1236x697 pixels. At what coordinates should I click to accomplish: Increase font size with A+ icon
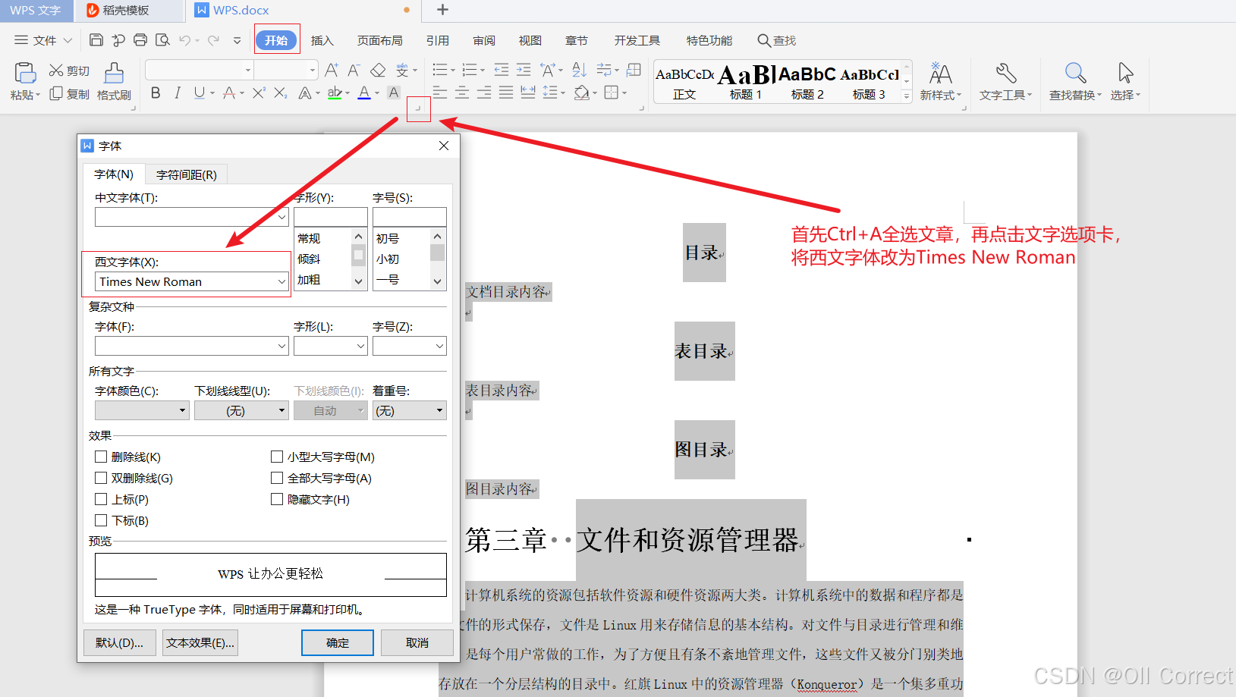(332, 70)
